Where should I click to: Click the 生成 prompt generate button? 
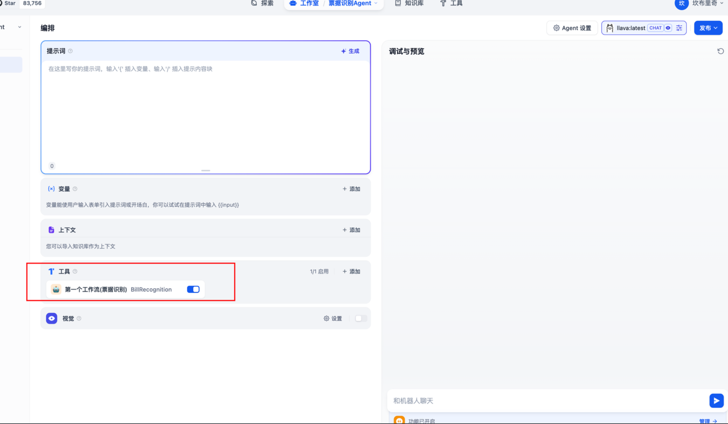[x=350, y=51]
